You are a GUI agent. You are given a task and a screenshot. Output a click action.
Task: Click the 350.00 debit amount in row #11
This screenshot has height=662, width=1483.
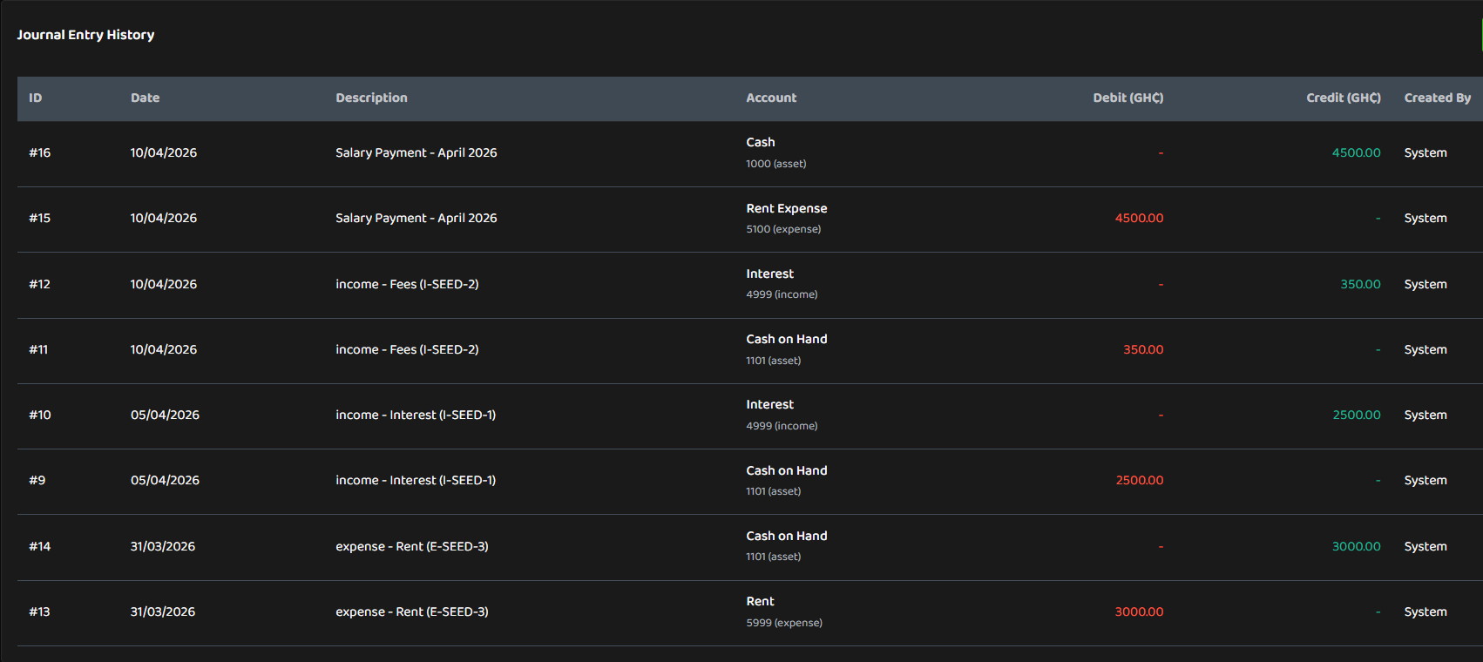point(1143,349)
